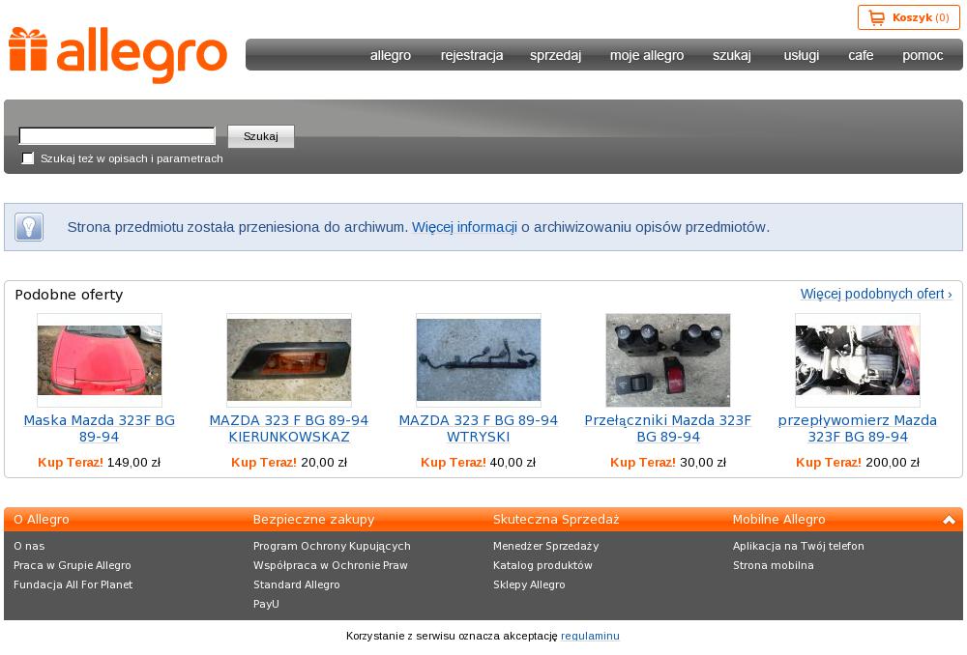Open the MAZDA 323 F WTRYSKI listing

tap(479, 428)
